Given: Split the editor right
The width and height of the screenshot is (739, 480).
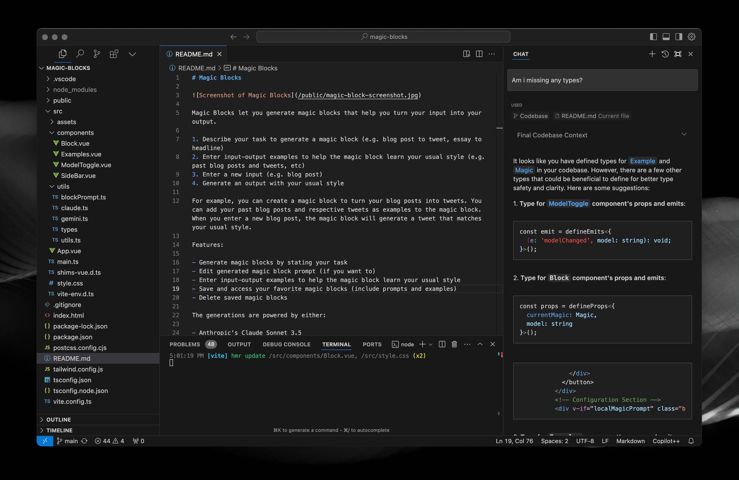Looking at the screenshot, I should click(479, 54).
